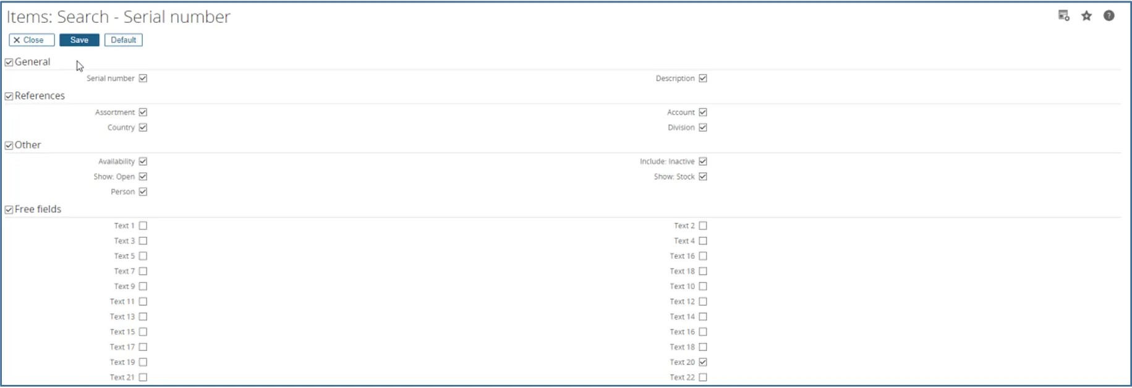Image resolution: width=1132 pixels, height=388 pixels.
Task: Add page to favorites with star icon
Action: click(x=1086, y=16)
